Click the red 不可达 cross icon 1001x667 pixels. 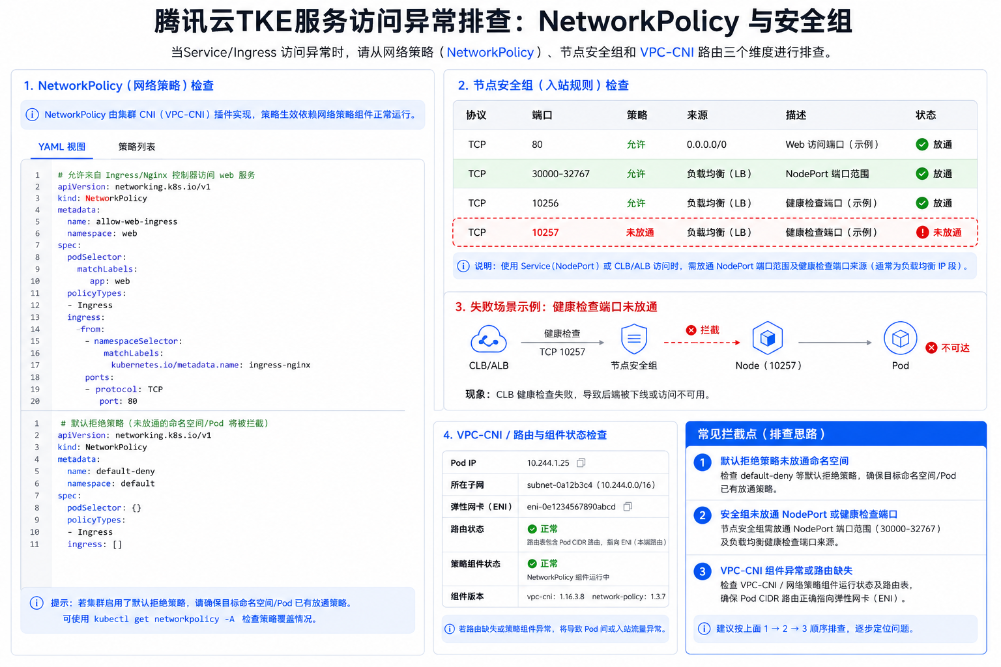coord(932,348)
